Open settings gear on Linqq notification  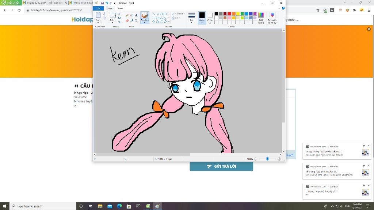(364, 146)
